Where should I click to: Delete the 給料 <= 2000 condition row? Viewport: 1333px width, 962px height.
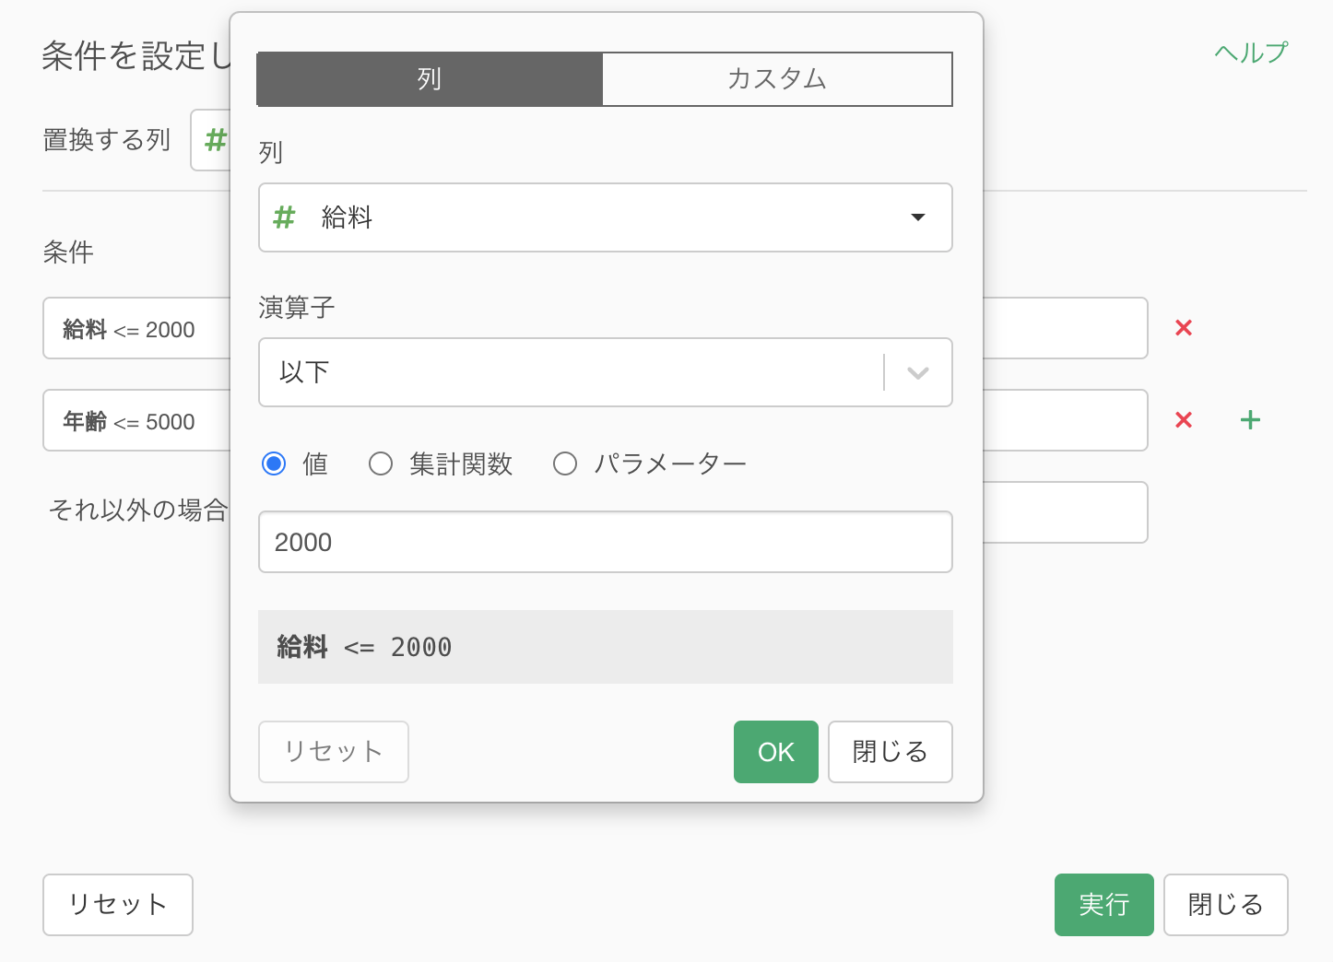tap(1184, 328)
